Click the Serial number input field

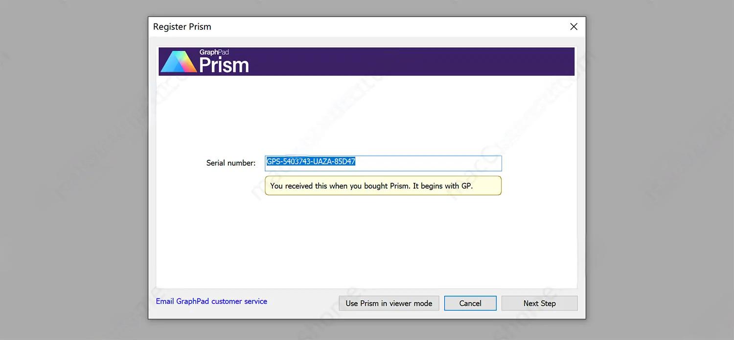383,163
